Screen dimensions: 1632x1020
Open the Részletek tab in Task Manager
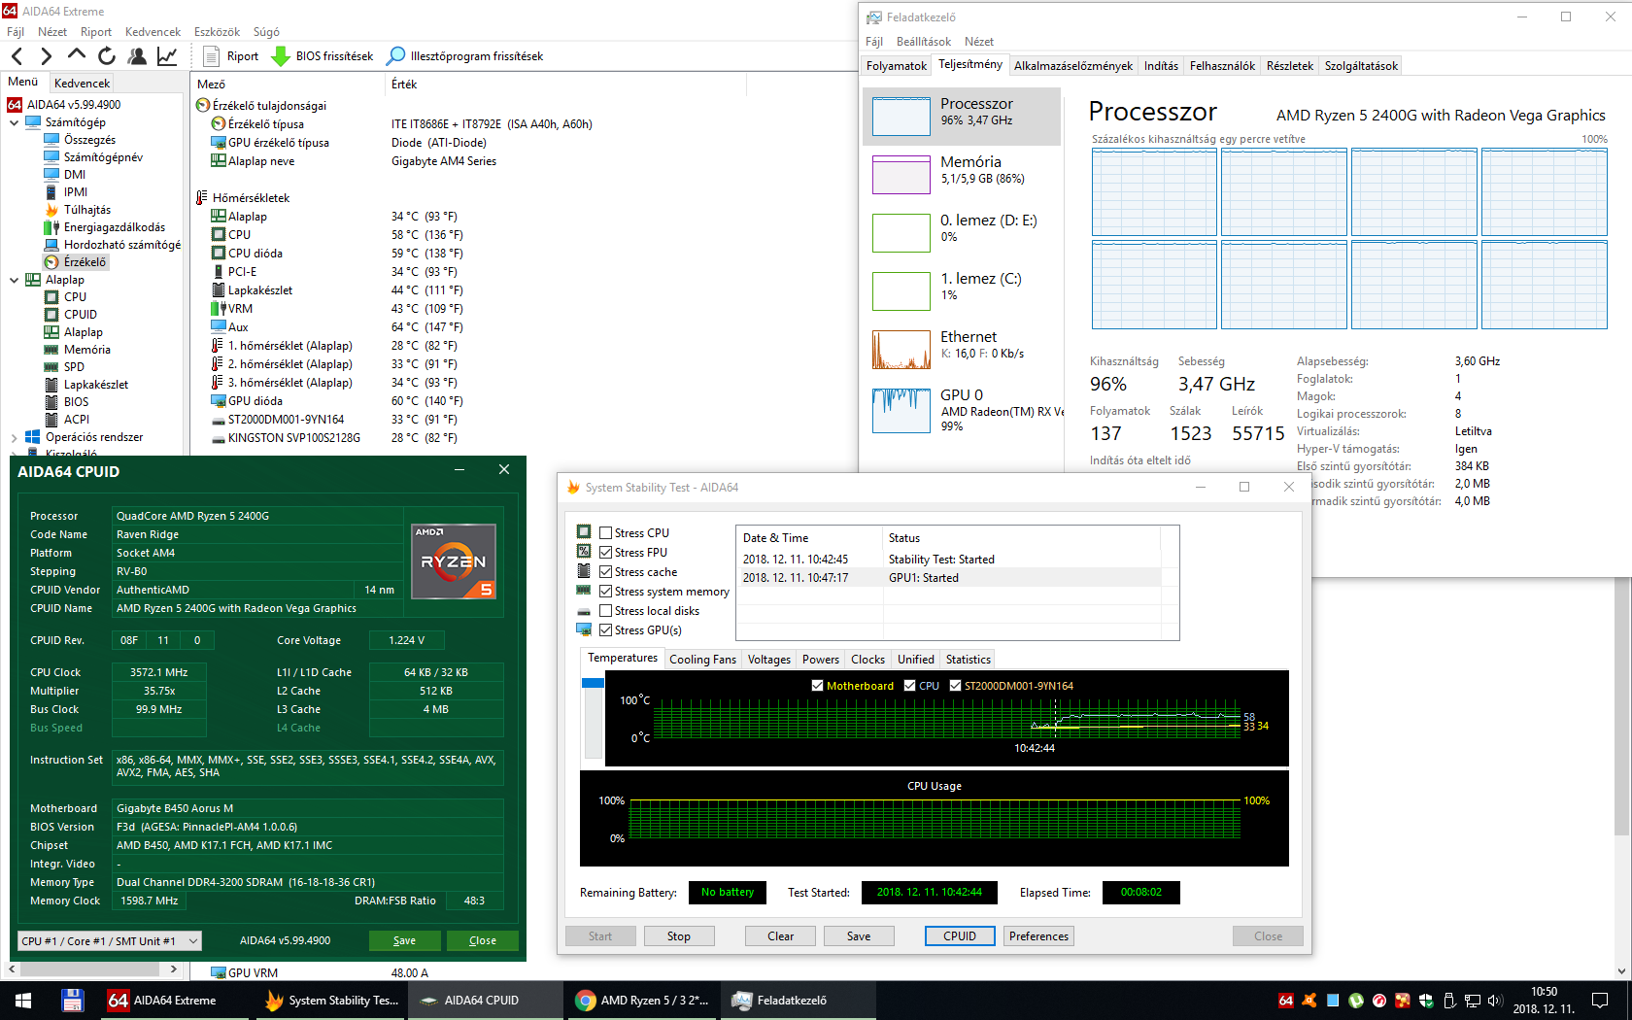tap(1289, 66)
